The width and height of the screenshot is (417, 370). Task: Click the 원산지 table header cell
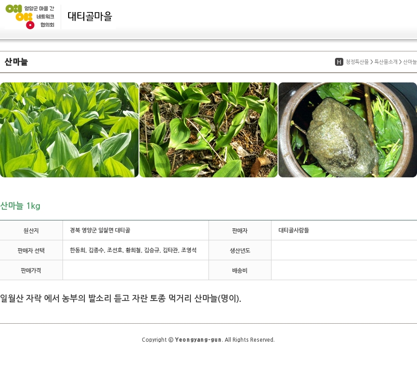click(31, 230)
